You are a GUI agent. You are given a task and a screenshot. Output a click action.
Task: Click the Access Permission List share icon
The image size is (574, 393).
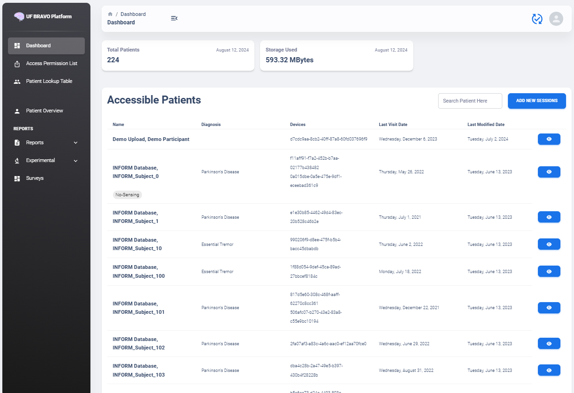click(17, 64)
